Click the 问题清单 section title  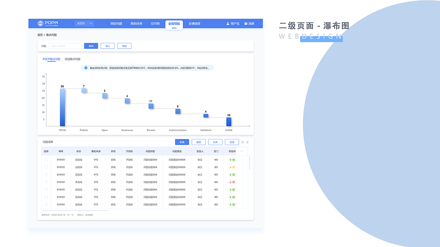[x=48, y=142]
